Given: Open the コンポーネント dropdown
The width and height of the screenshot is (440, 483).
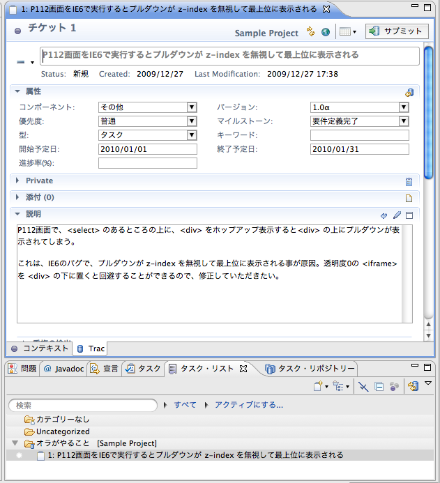Looking at the screenshot, I should coord(192,107).
